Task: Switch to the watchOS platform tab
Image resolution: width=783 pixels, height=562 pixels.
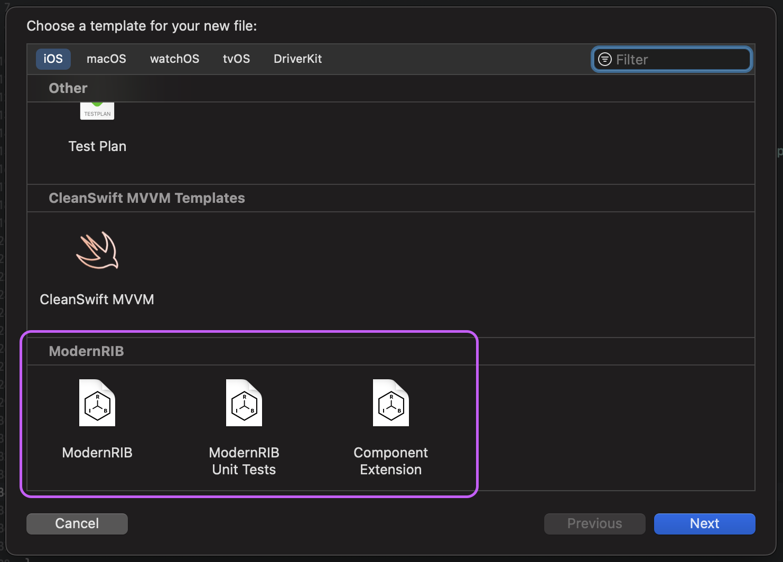Action: pos(174,59)
